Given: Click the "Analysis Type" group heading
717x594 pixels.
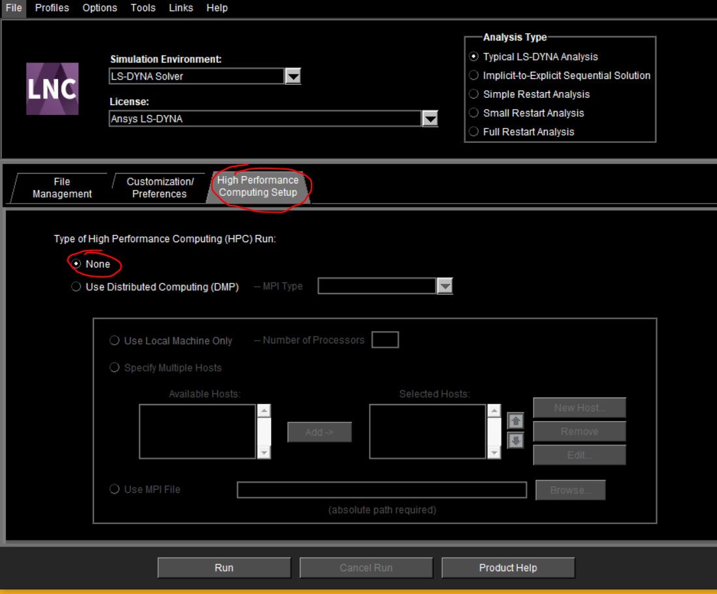Looking at the screenshot, I should [515, 37].
